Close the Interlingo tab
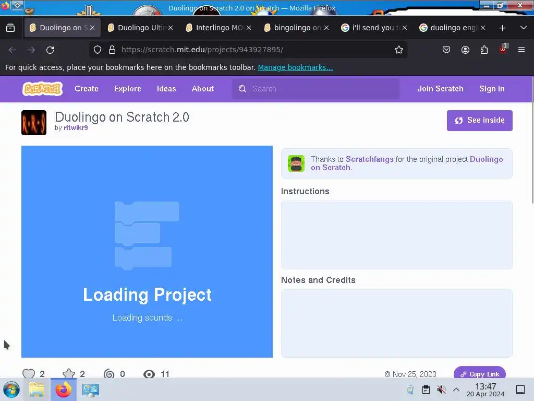 249,28
